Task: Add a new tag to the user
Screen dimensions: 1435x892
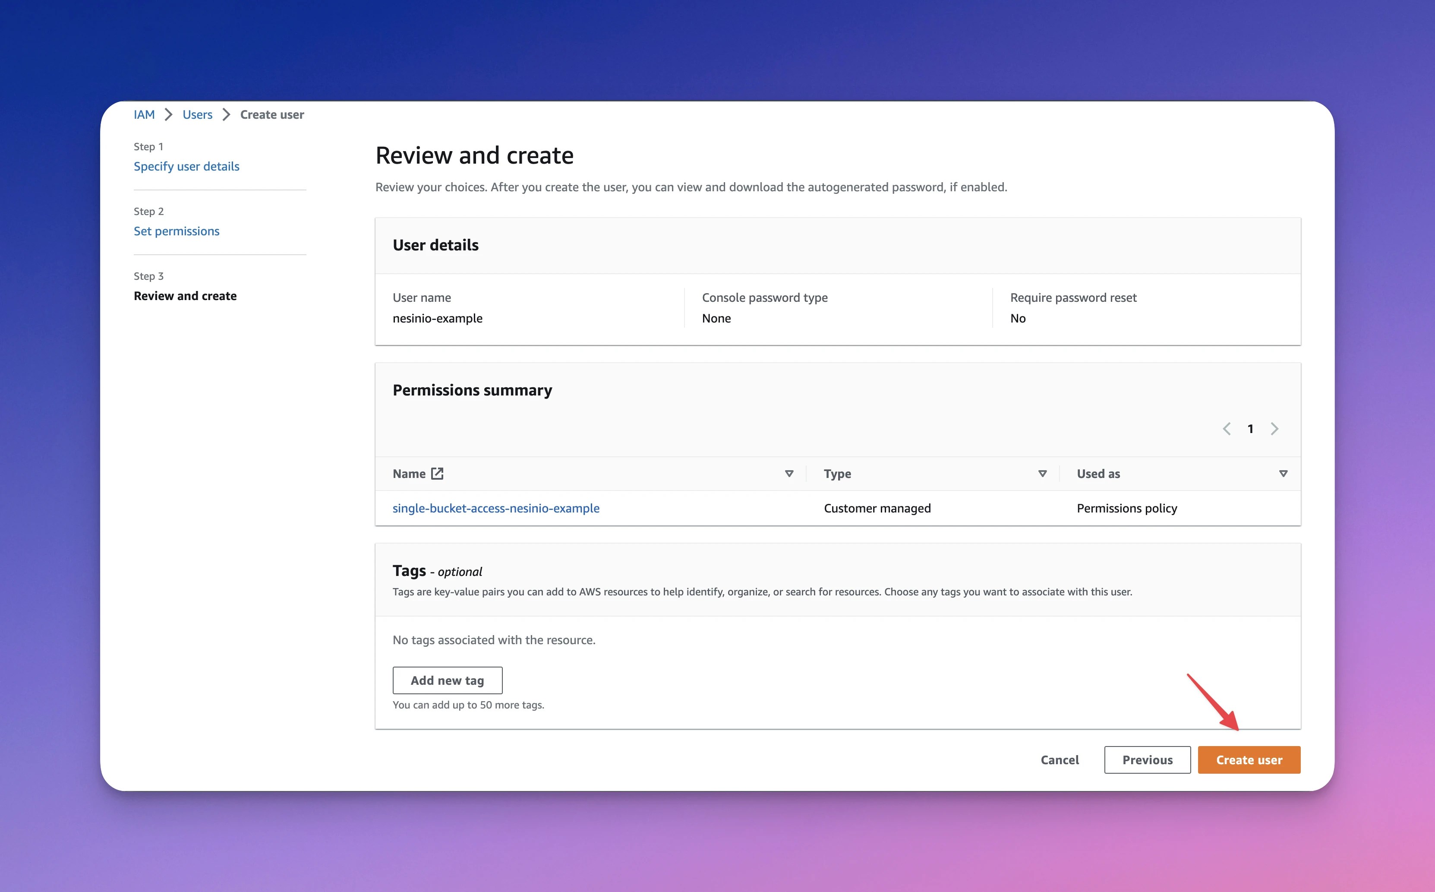Action: (448, 680)
